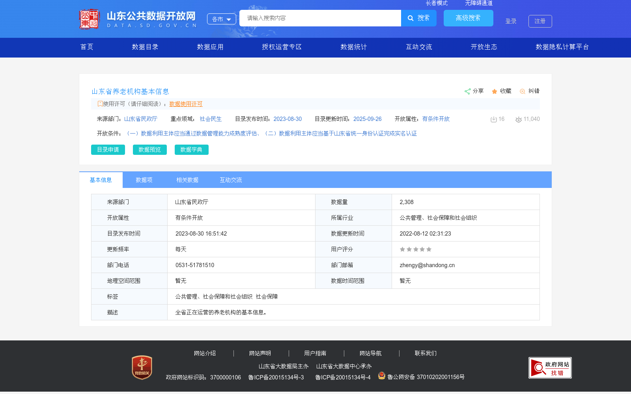Select the 基本信息 tab
The image size is (631, 394).
(101, 180)
